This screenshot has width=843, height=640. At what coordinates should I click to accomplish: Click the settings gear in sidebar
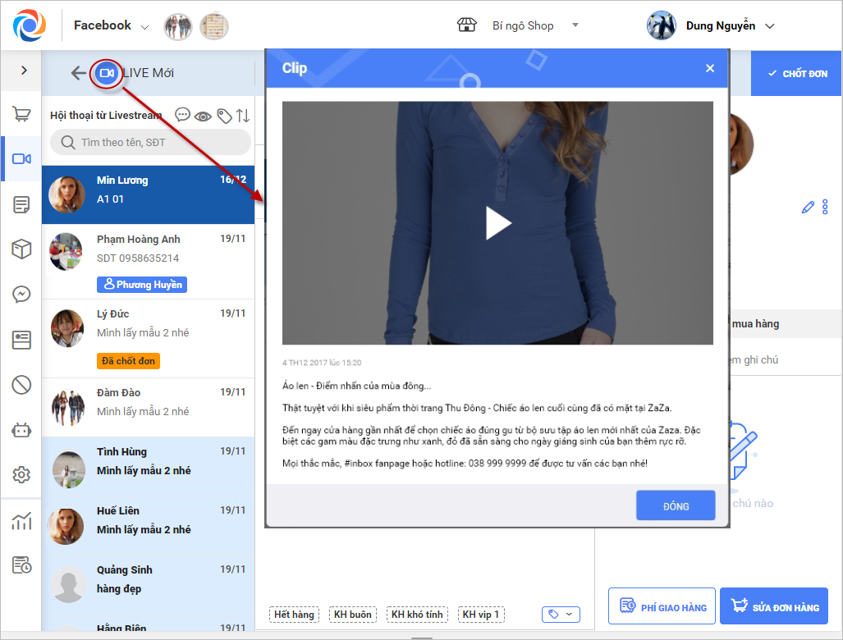pyautogui.click(x=21, y=474)
